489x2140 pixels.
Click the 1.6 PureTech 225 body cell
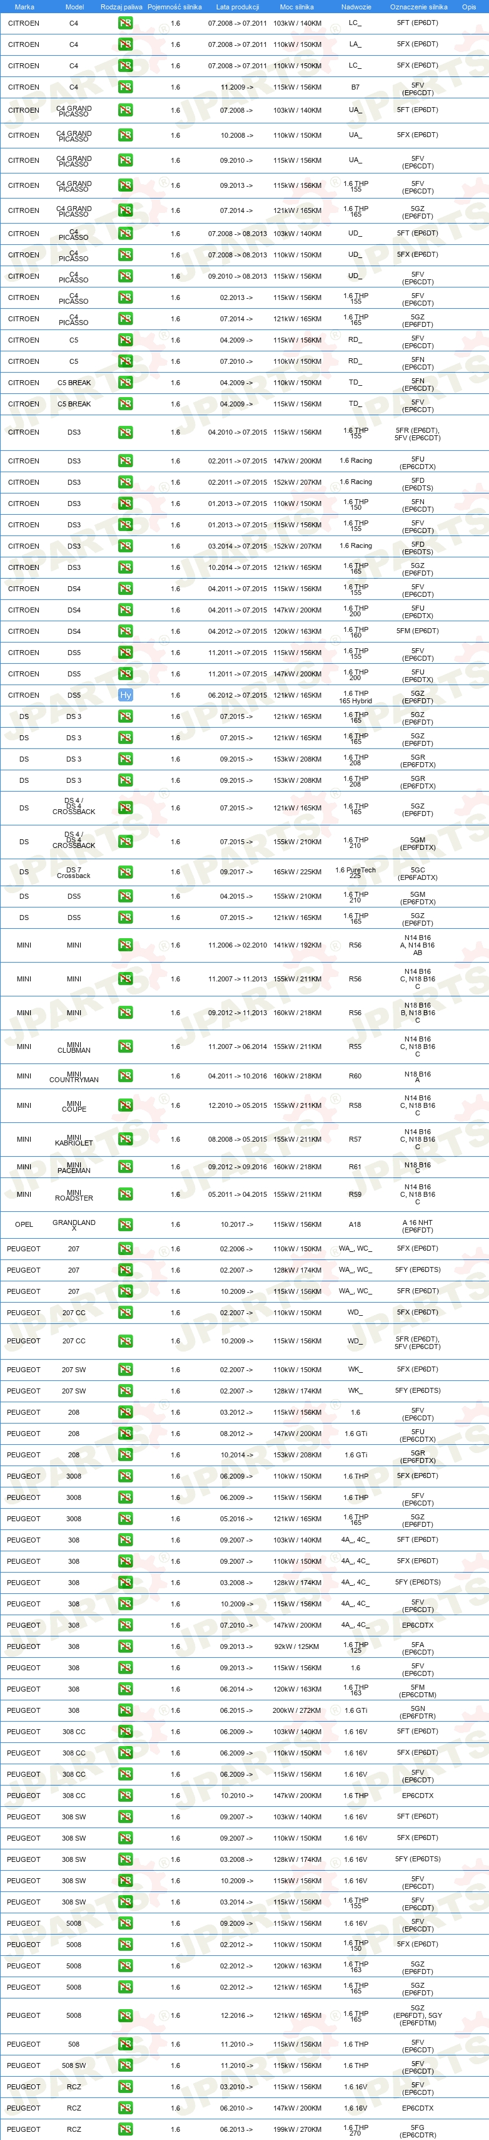coord(356,872)
